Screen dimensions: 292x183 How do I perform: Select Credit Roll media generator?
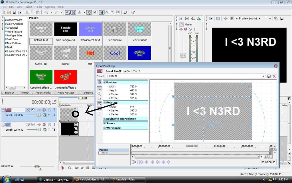coord(12,28)
